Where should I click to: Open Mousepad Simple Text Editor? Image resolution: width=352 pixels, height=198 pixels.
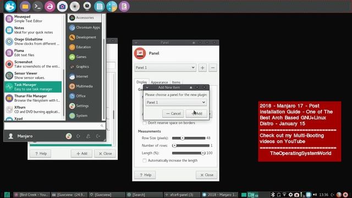[x=33, y=19]
